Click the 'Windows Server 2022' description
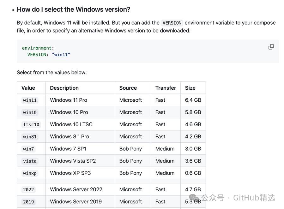 (76, 189)
